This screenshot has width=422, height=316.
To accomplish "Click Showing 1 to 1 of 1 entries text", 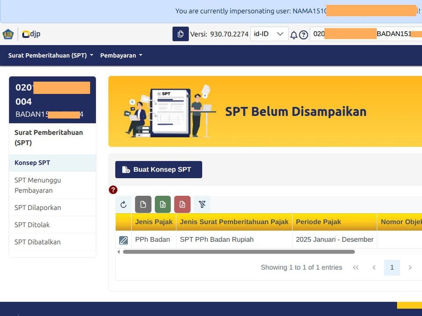I will 302,267.
